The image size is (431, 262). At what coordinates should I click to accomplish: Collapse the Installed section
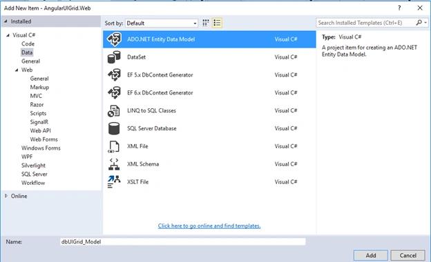click(x=6, y=21)
